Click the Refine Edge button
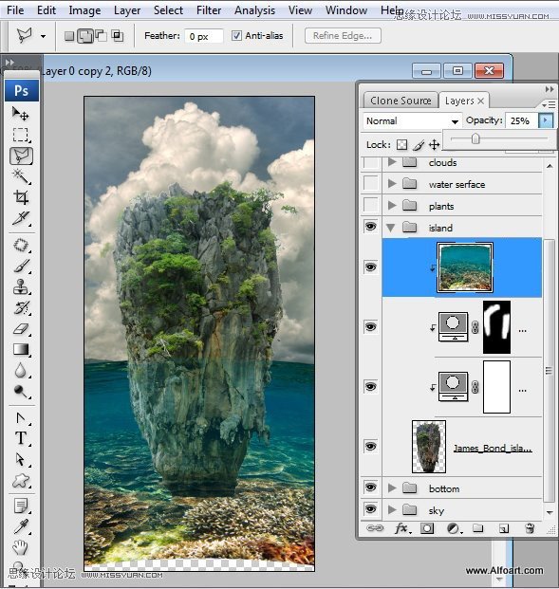559x589 pixels. point(343,36)
